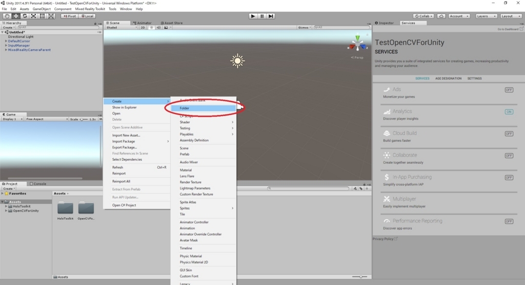Select the Hand tool in toolbar
Screen dimensions: 525x285
point(7,16)
